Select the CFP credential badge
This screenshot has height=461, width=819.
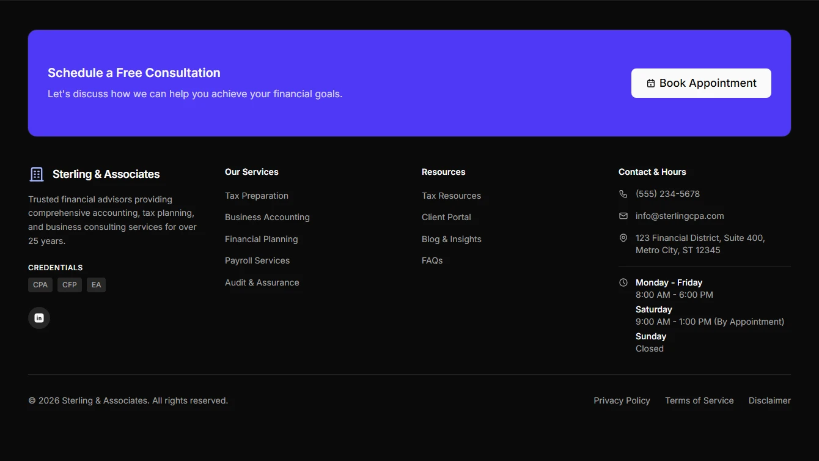click(69, 284)
